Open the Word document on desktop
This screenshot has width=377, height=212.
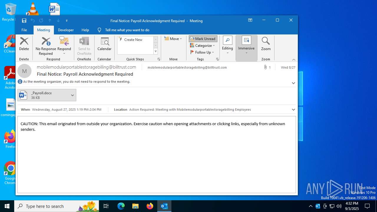pos(54,9)
